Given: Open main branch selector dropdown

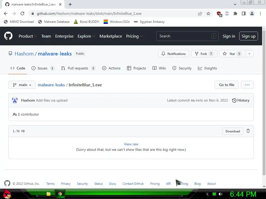Looking at the screenshot, I should click(22, 85).
